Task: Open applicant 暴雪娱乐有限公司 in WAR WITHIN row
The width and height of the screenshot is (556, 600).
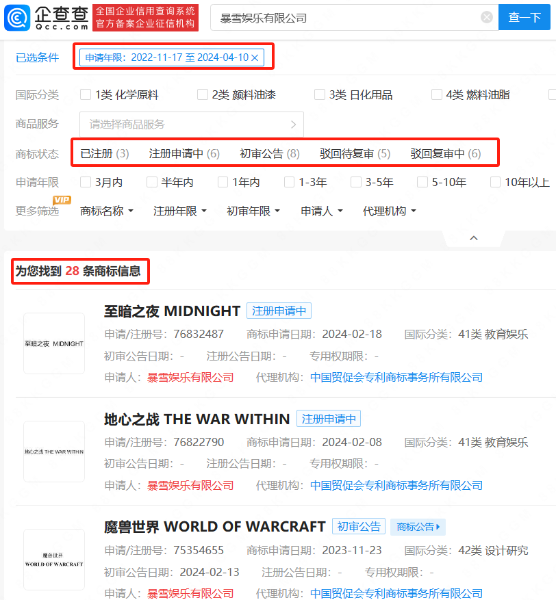Action: point(190,486)
